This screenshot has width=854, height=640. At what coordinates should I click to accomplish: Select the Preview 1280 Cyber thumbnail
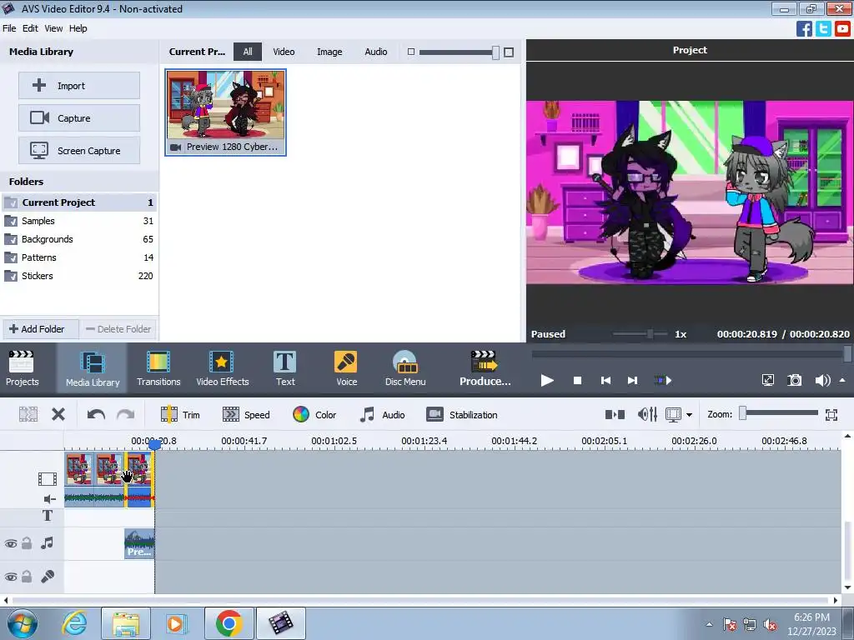[x=225, y=112]
